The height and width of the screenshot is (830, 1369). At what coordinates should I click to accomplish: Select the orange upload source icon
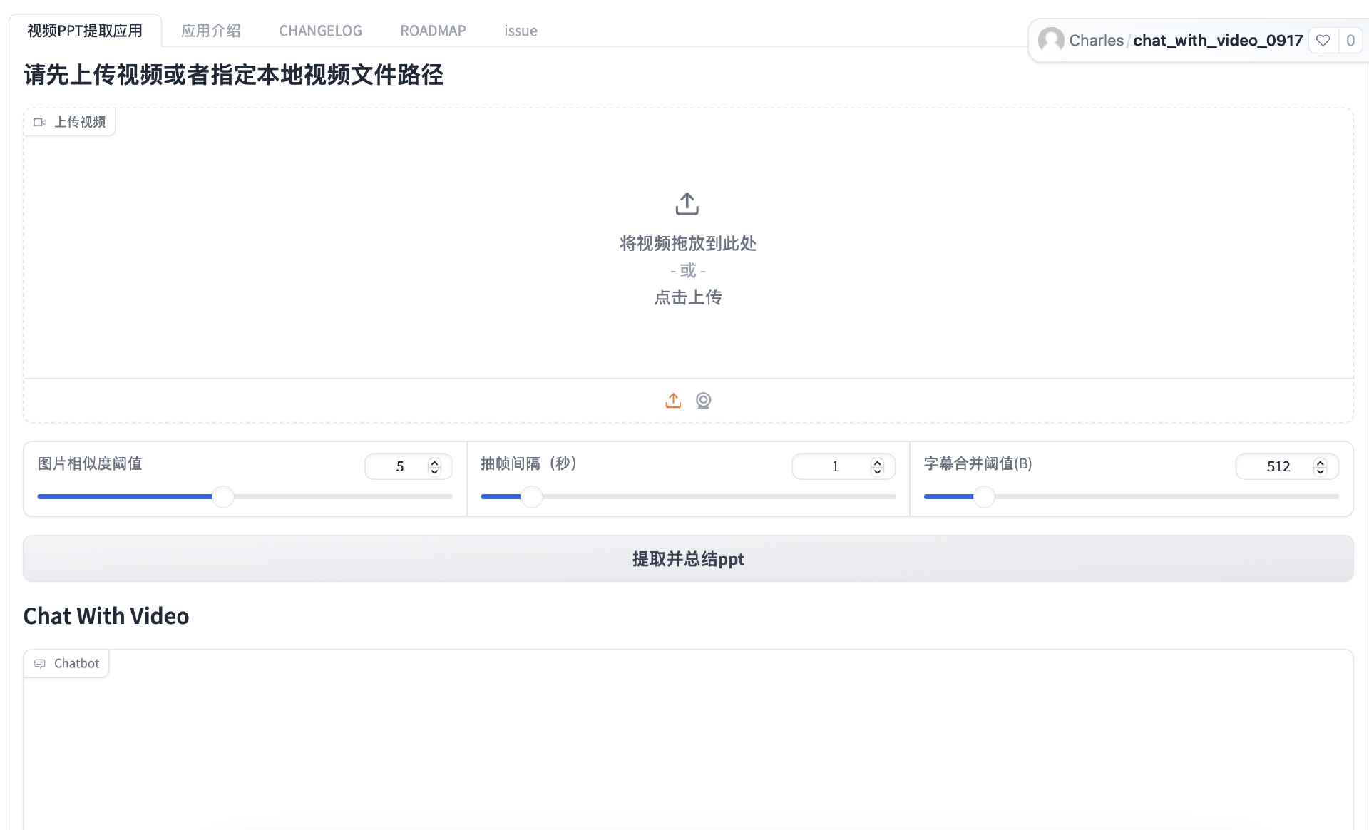click(x=673, y=401)
